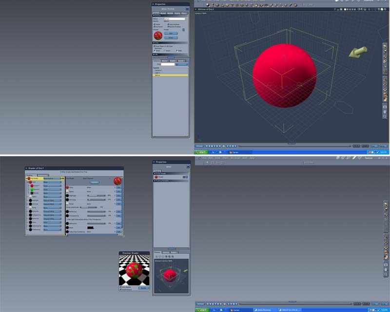
Task: Click the Render button in Preview Shader window
Action: [143, 288]
